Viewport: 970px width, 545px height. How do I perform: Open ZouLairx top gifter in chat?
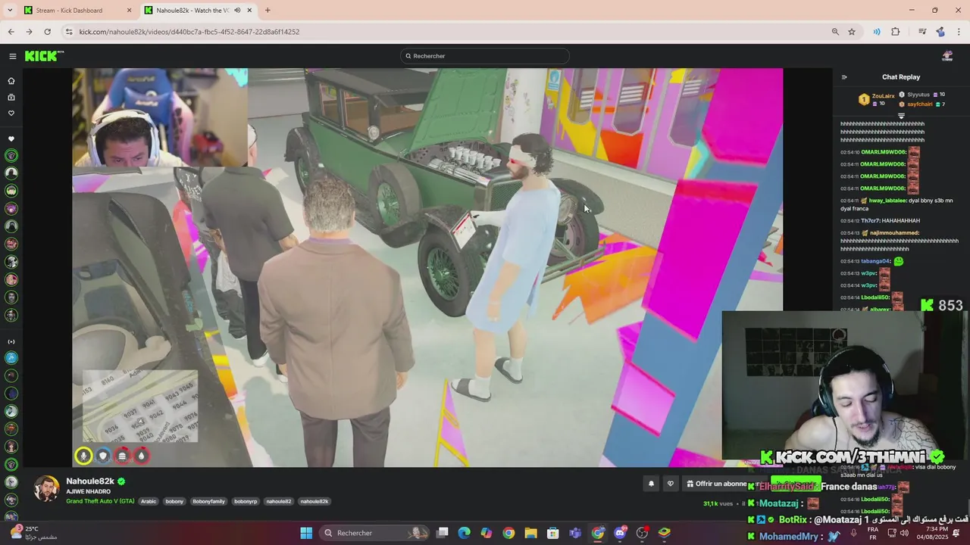(883, 96)
